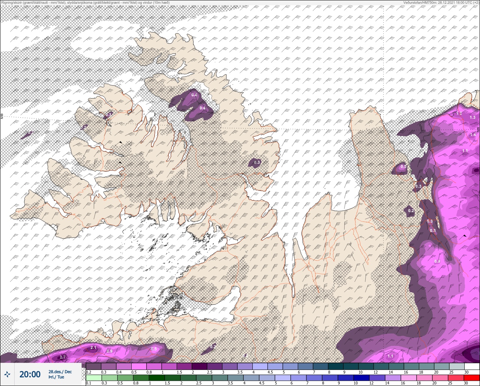Click the light grey 25 swatch in upper legend
This screenshot has height=386, width=480.
tap(457, 366)
